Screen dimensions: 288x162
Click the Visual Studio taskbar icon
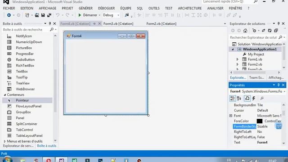(62, 160)
